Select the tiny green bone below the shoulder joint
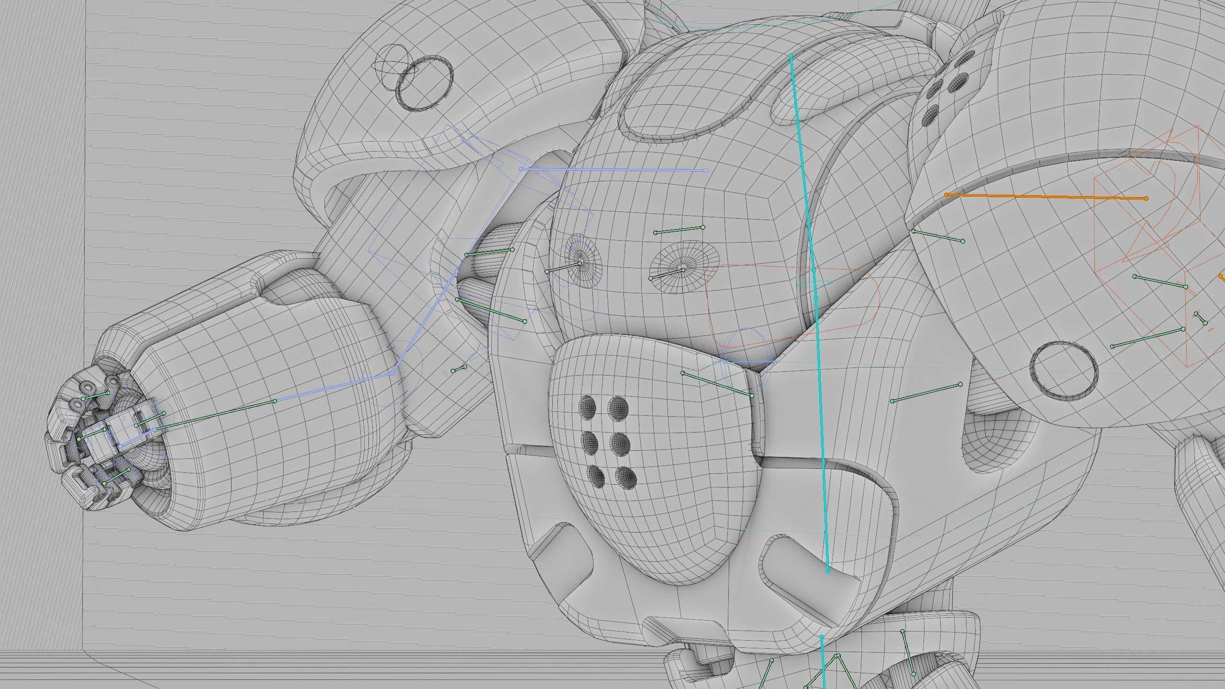Image resolution: width=1225 pixels, height=689 pixels. 459,369
